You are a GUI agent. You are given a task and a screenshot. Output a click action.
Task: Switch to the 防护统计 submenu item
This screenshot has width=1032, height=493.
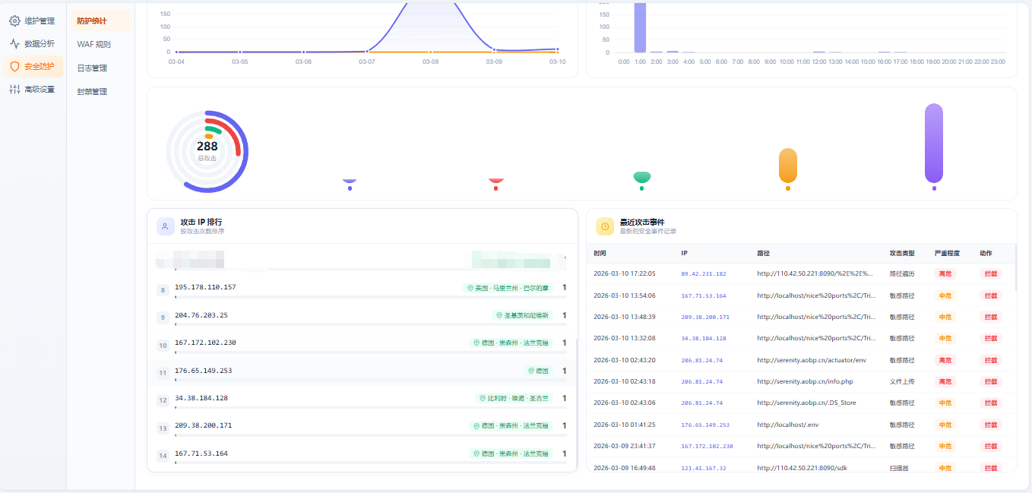[x=92, y=21]
